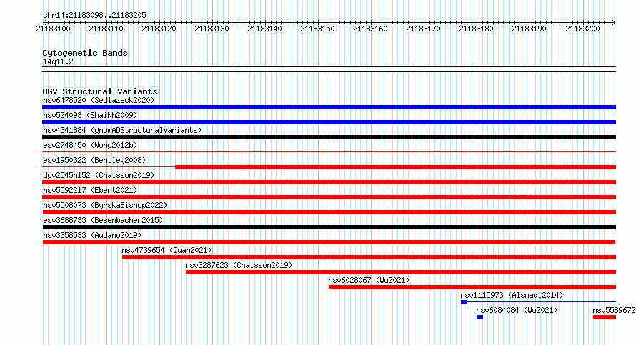Open the nsv4739654 (Quan2021) label
Screen dimensions: 636x345
pyautogui.click(x=167, y=250)
